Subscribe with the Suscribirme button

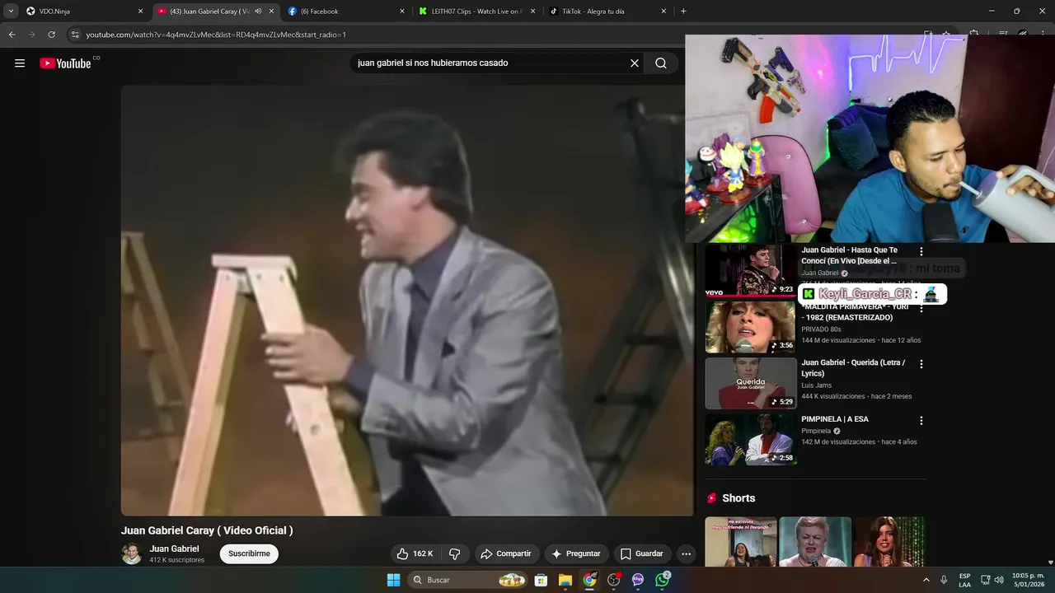[x=249, y=553]
